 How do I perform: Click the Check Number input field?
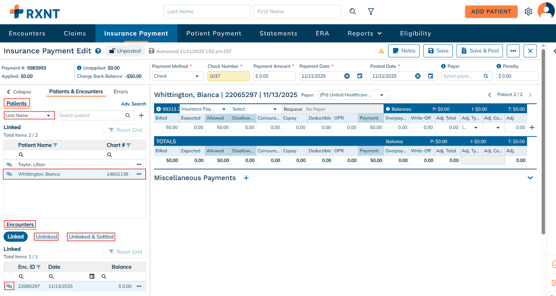tap(228, 76)
